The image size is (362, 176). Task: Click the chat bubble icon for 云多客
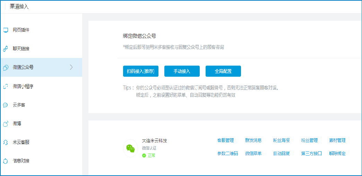point(6,105)
